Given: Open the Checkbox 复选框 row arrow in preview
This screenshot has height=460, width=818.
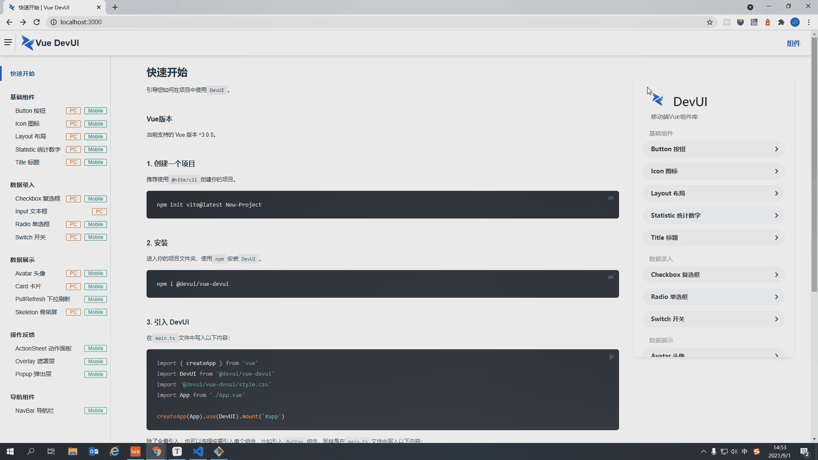Looking at the screenshot, I should coord(776,275).
